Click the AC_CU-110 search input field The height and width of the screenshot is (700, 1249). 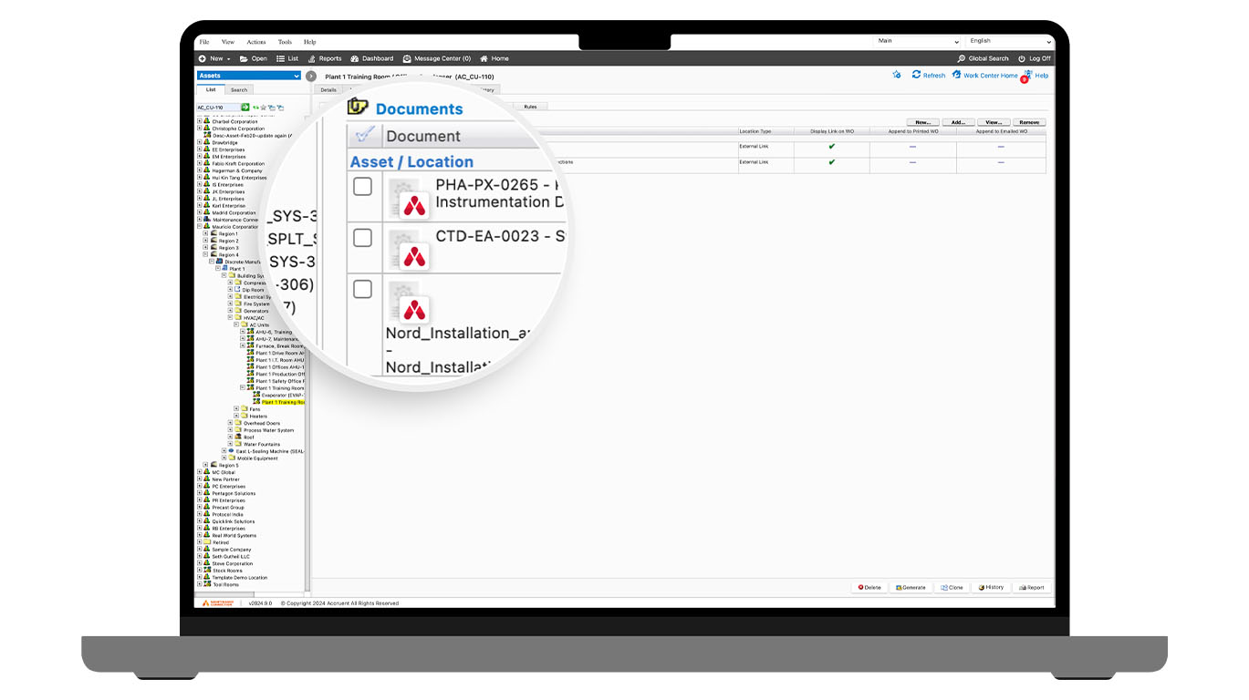[x=219, y=108]
